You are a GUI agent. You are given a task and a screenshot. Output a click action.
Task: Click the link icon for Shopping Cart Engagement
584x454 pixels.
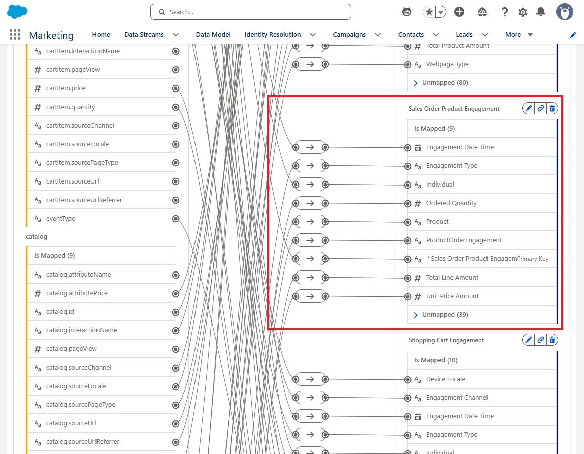point(540,340)
